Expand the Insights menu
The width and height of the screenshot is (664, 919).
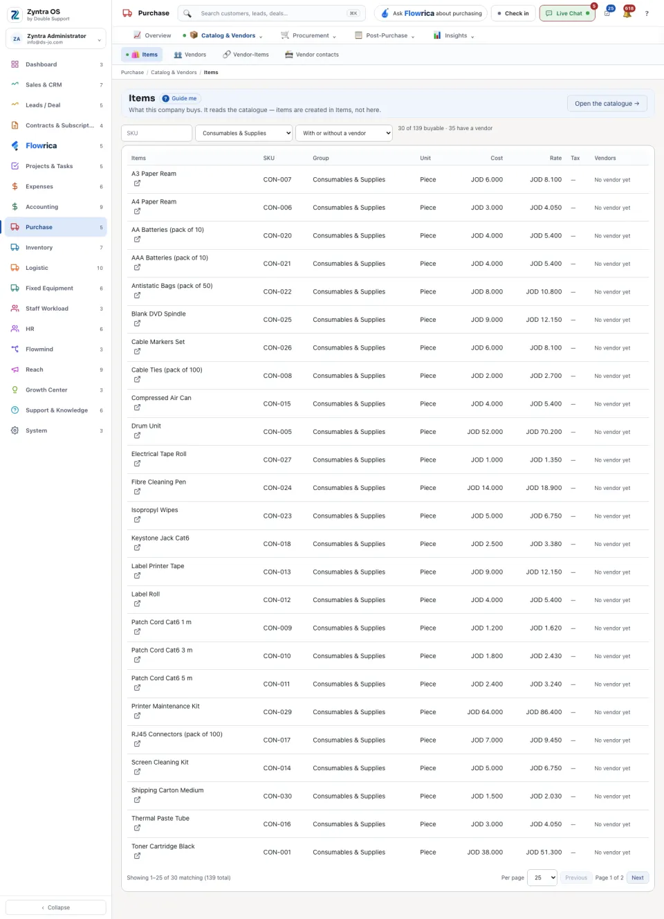[x=454, y=35]
